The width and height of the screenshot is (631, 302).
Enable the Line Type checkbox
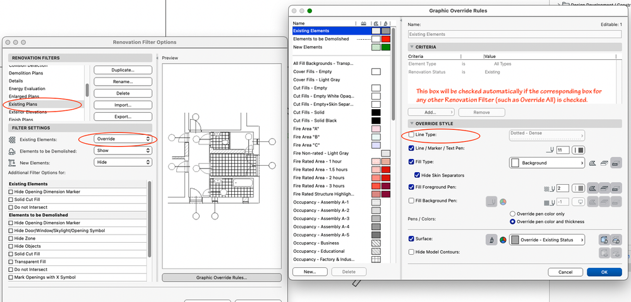tap(412, 135)
